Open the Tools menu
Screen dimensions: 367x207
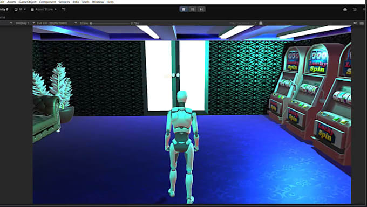click(85, 2)
